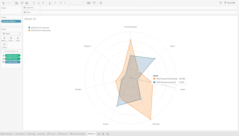Viewport: 239px width, 136px height.
Task: Click the sort descending toolbar icon
Action: point(43,3)
